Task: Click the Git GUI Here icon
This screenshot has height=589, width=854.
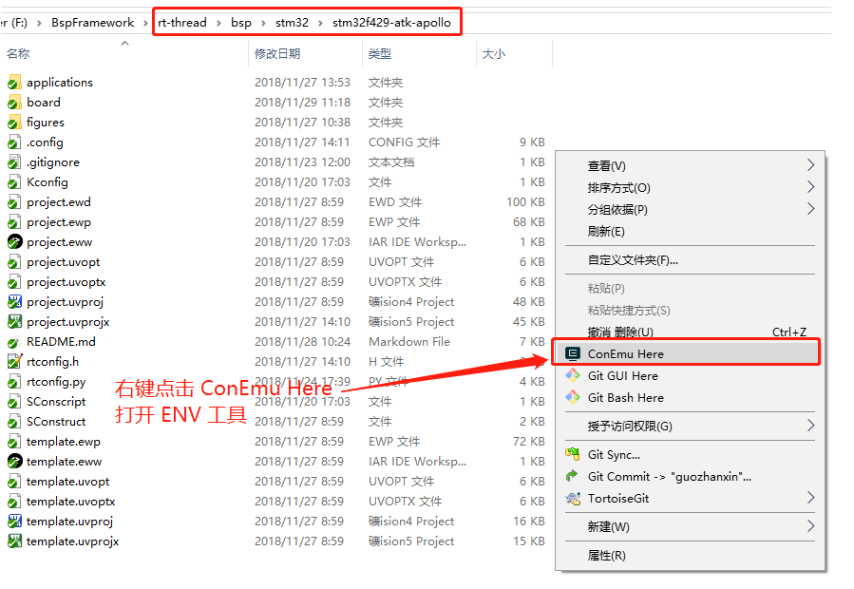Action: pos(572,375)
